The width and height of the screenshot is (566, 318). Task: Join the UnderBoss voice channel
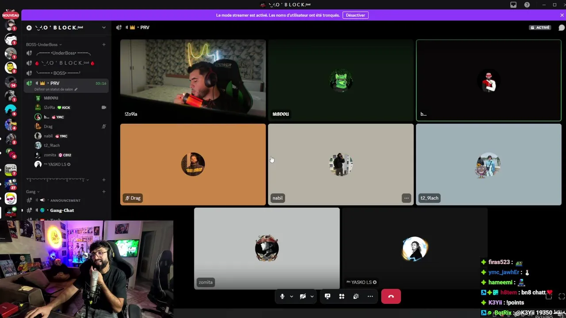(x=66, y=53)
